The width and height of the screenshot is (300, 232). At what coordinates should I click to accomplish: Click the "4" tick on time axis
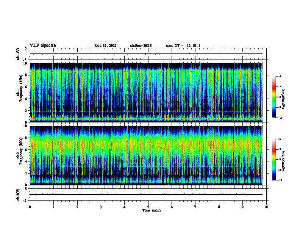[x=125, y=207]
